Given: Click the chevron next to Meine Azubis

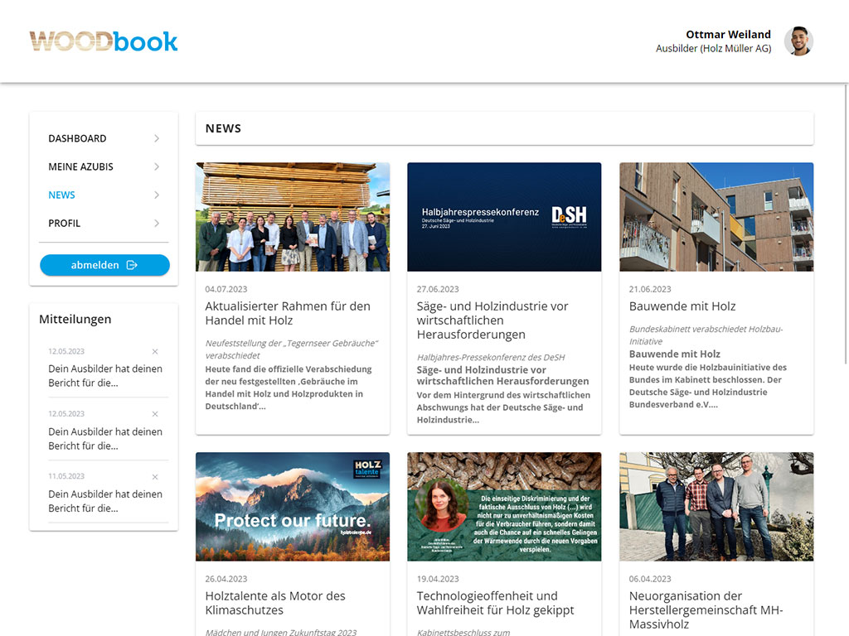Looking at the screenshot, I should pyautogui.click(x=157, y=166).
